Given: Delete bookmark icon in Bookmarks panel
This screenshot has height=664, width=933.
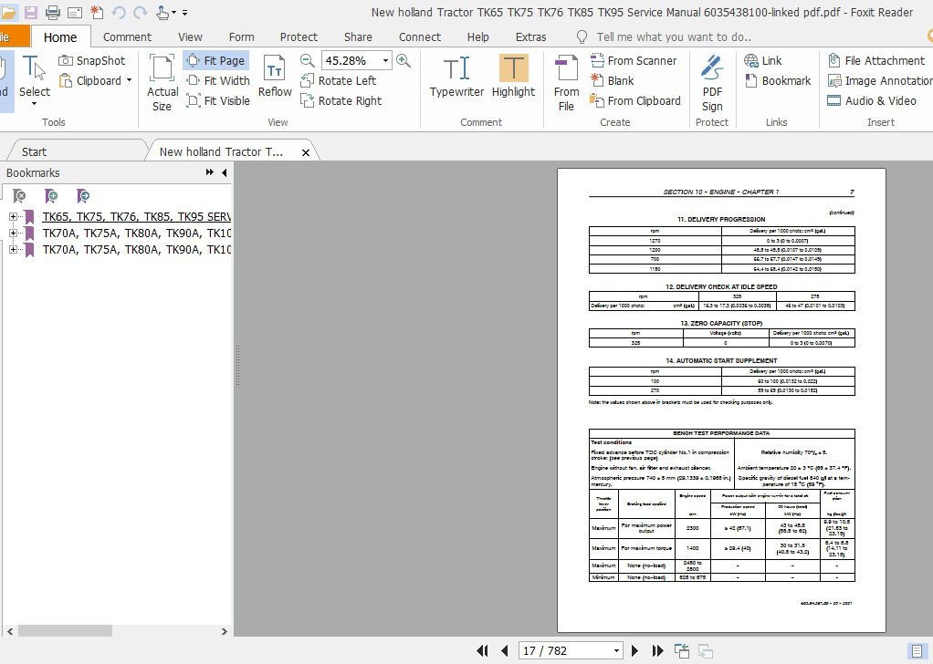Looking at the screenshot, I should pyautogui.click(x=19, y=196).
